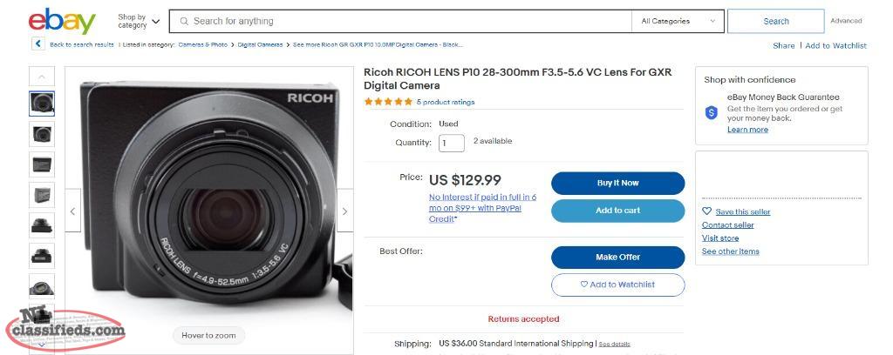The width and height of the screenshot is (893, 355).
Task: Click the Quantity input field
Action: pos(452,143)
